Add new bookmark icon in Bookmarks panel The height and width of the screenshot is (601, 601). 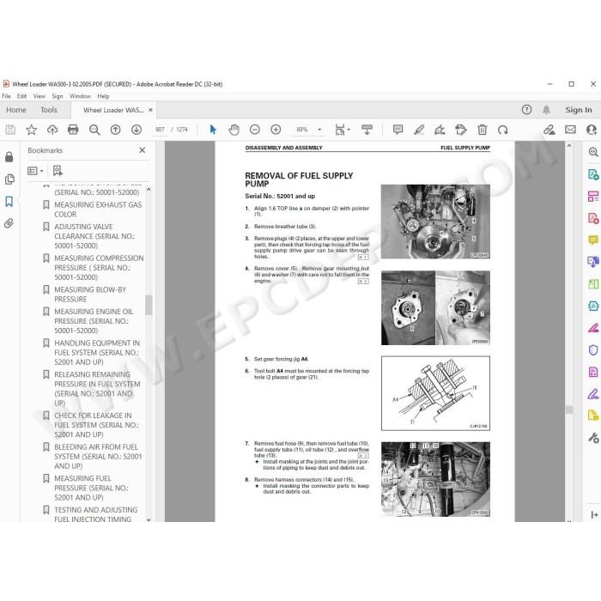58,171
